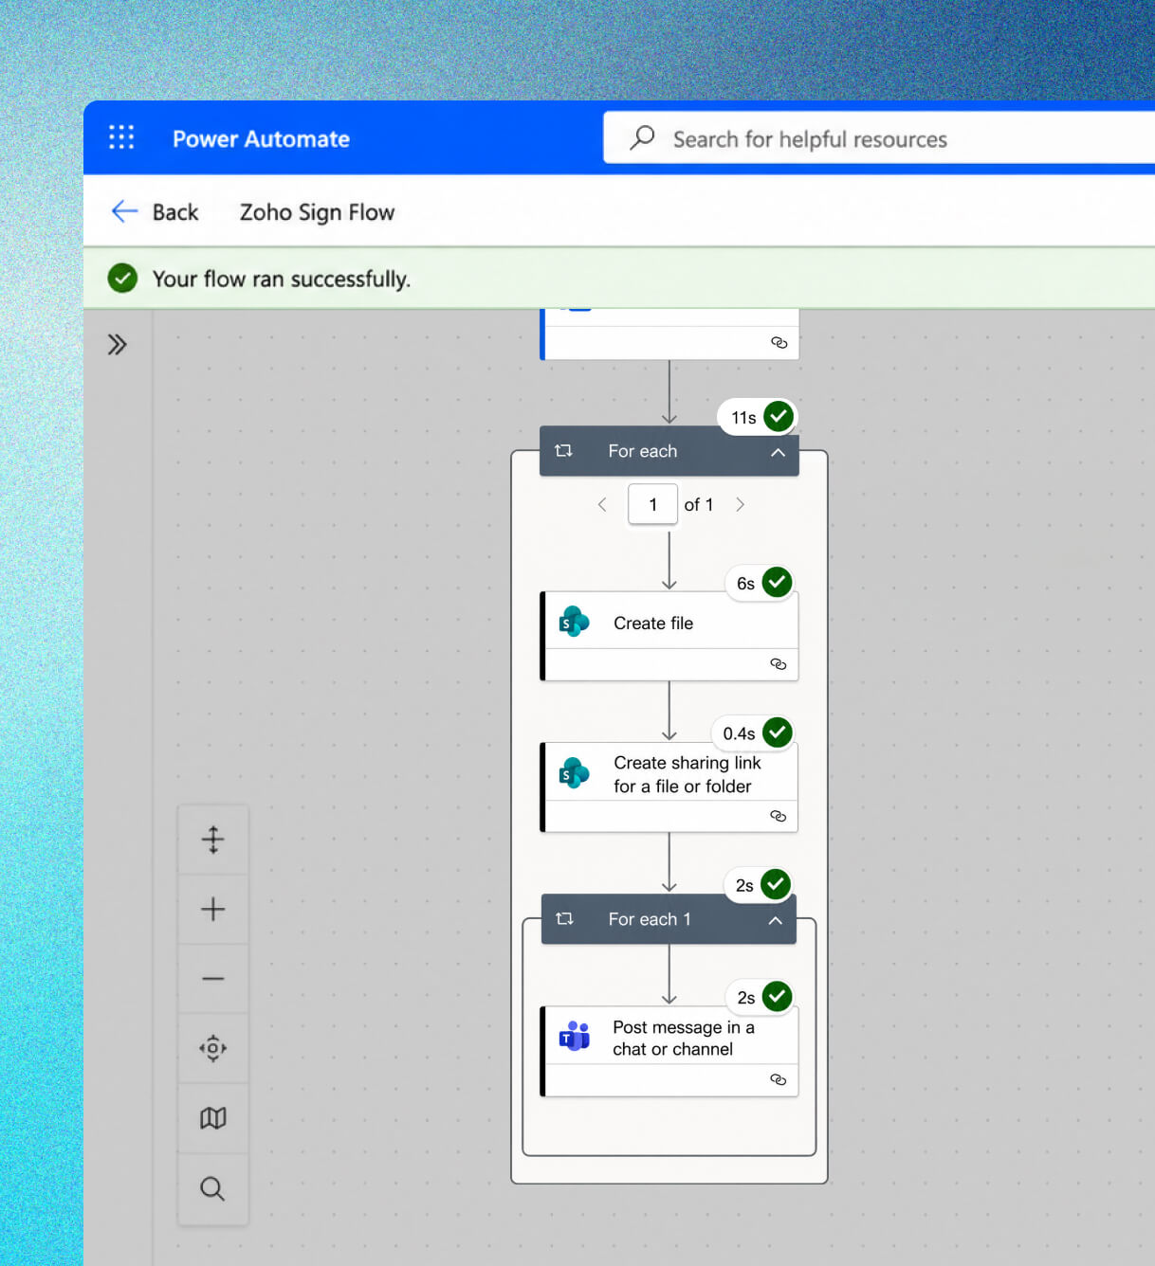Image resolution: width=1155 pixels, height=1266 pixels.
Task: Click the 11s success badge on For each
Action: [x=758, y=417]
